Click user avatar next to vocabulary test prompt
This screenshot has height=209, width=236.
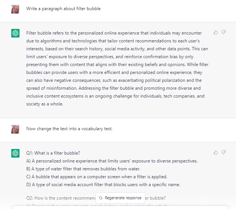[15, 129]
